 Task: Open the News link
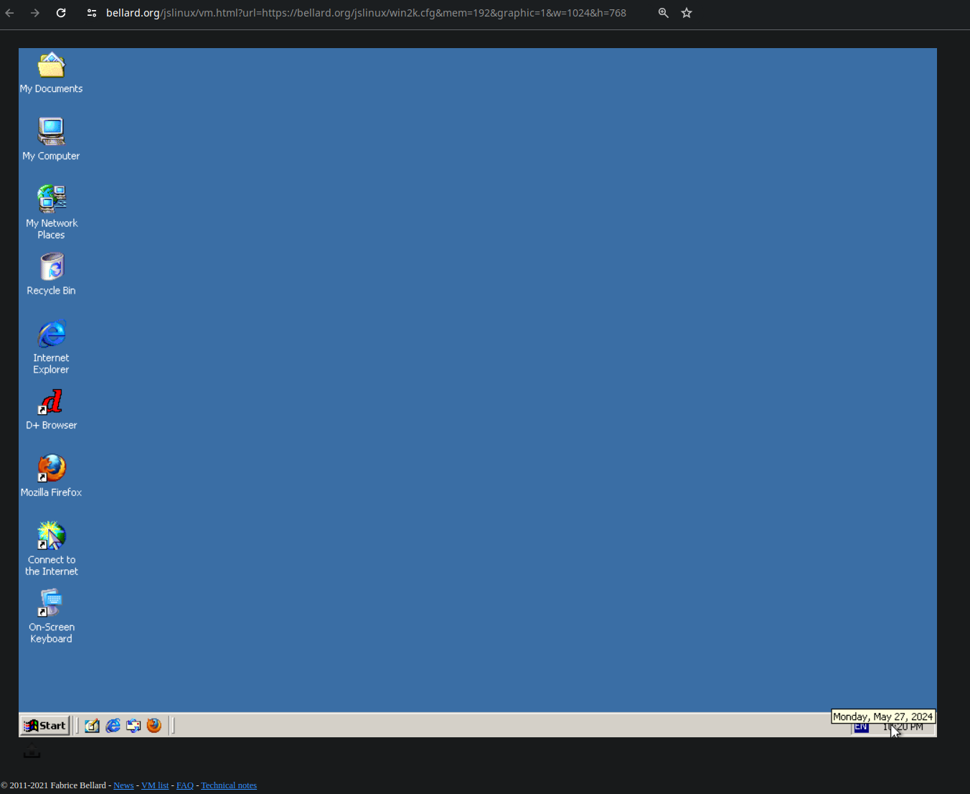(x=123, y=785)
